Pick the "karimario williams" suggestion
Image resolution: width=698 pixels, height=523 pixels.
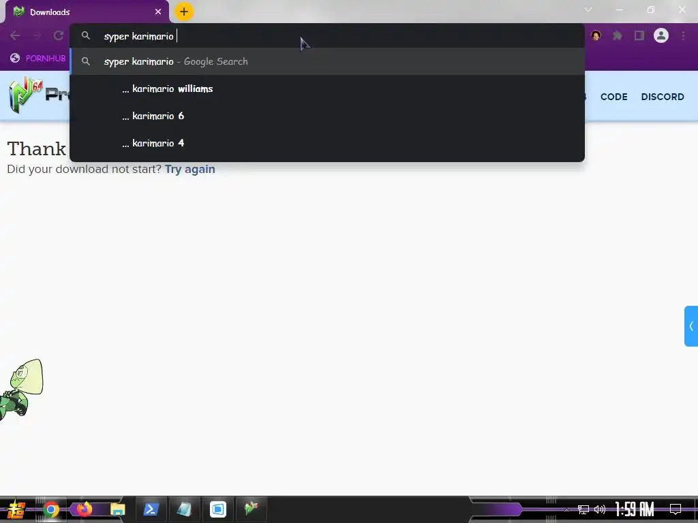[327, 89]
